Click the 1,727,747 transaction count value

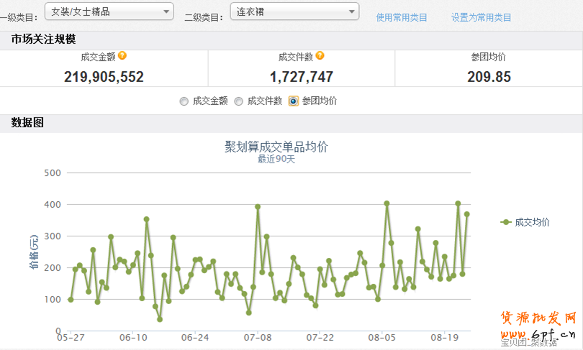(x=302, y=77)
